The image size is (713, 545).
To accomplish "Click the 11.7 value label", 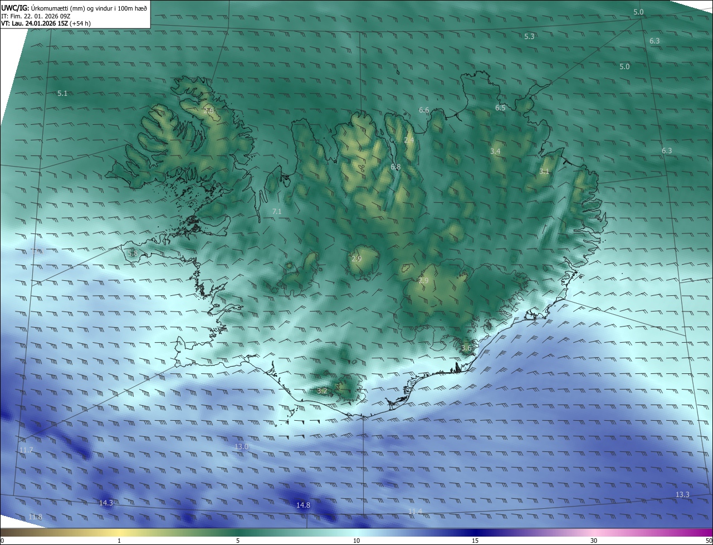I will (x=26, y=450).
